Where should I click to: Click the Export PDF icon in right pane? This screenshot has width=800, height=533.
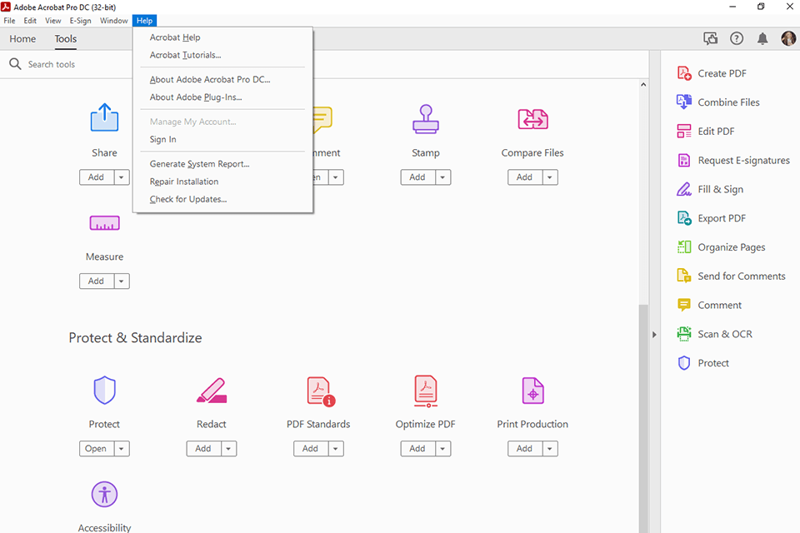[x=684, y=218]
